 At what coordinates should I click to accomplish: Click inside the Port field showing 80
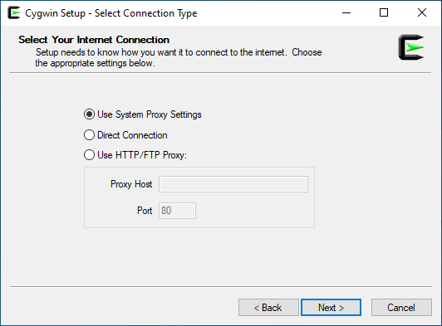(x=177, y=211)
